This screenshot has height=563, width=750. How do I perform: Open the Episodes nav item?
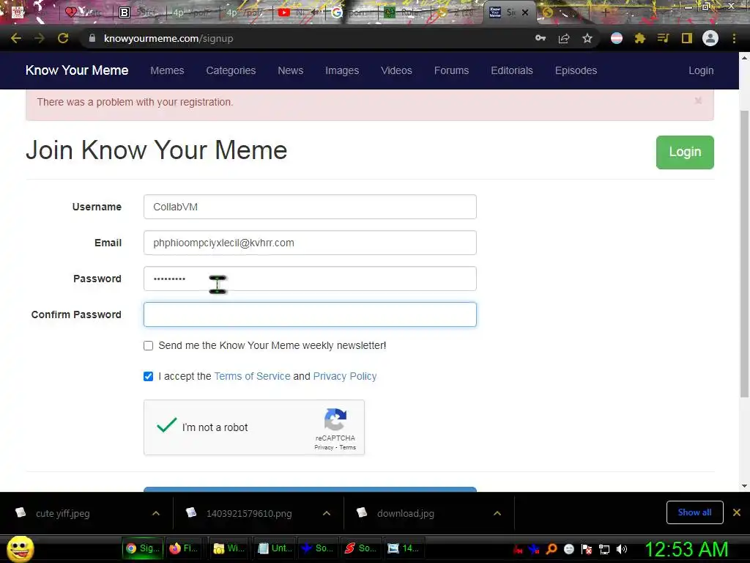pos(576,70)
